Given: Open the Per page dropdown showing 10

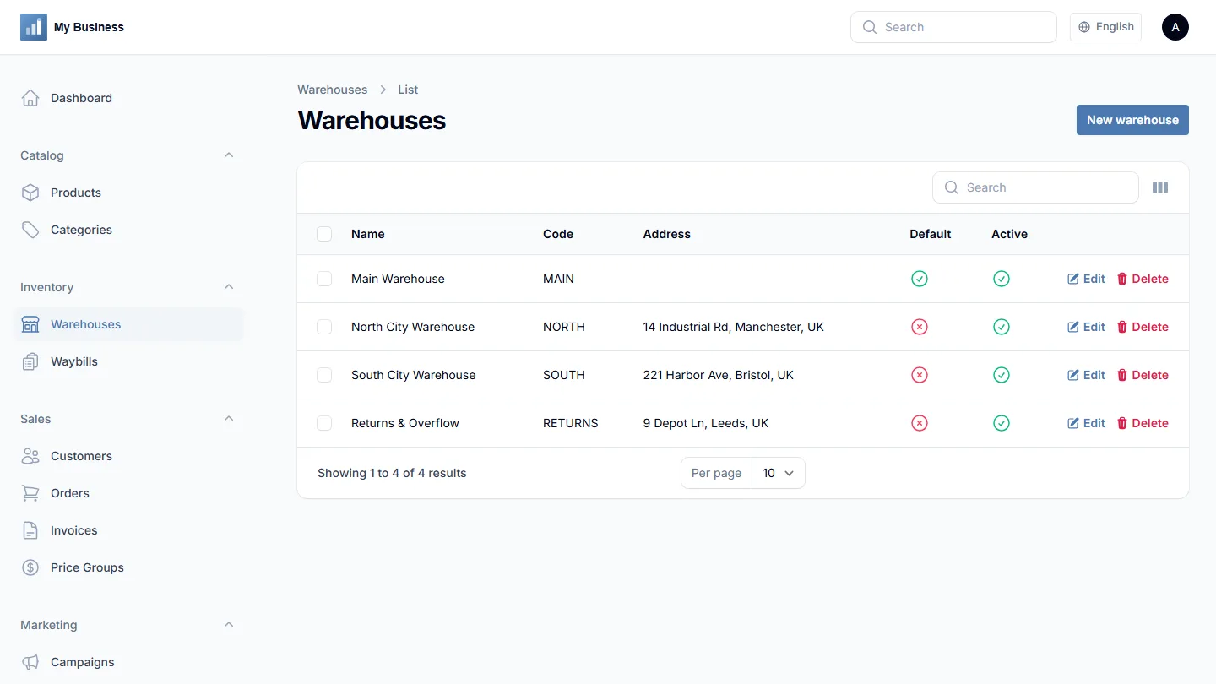Looking at the screenshot, I should pos(779,473).
